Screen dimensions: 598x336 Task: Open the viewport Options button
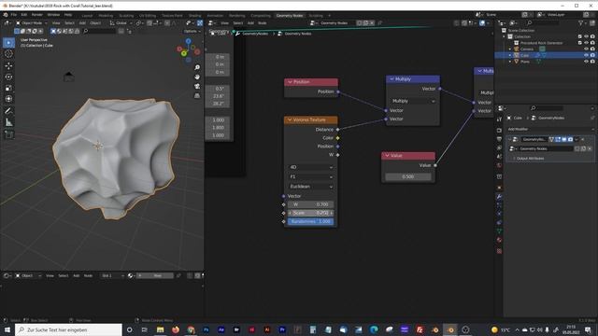point(192,31)
